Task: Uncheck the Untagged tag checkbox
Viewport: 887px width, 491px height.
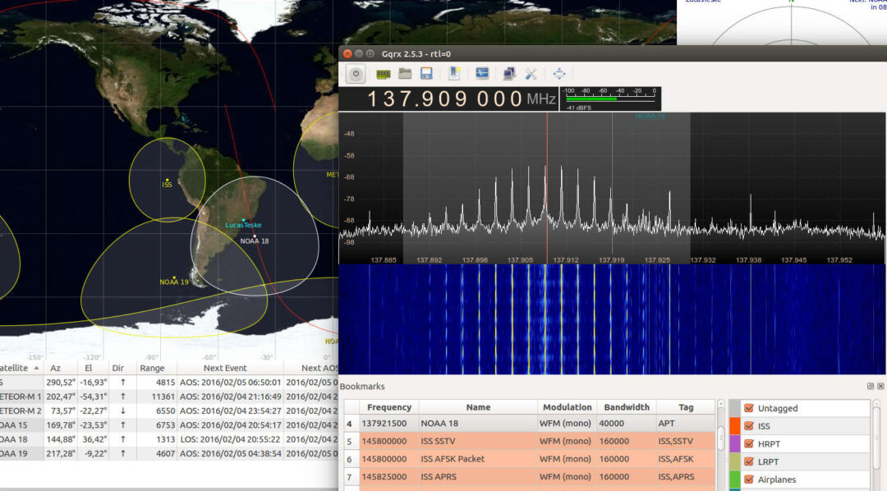Action: [748, 408]
